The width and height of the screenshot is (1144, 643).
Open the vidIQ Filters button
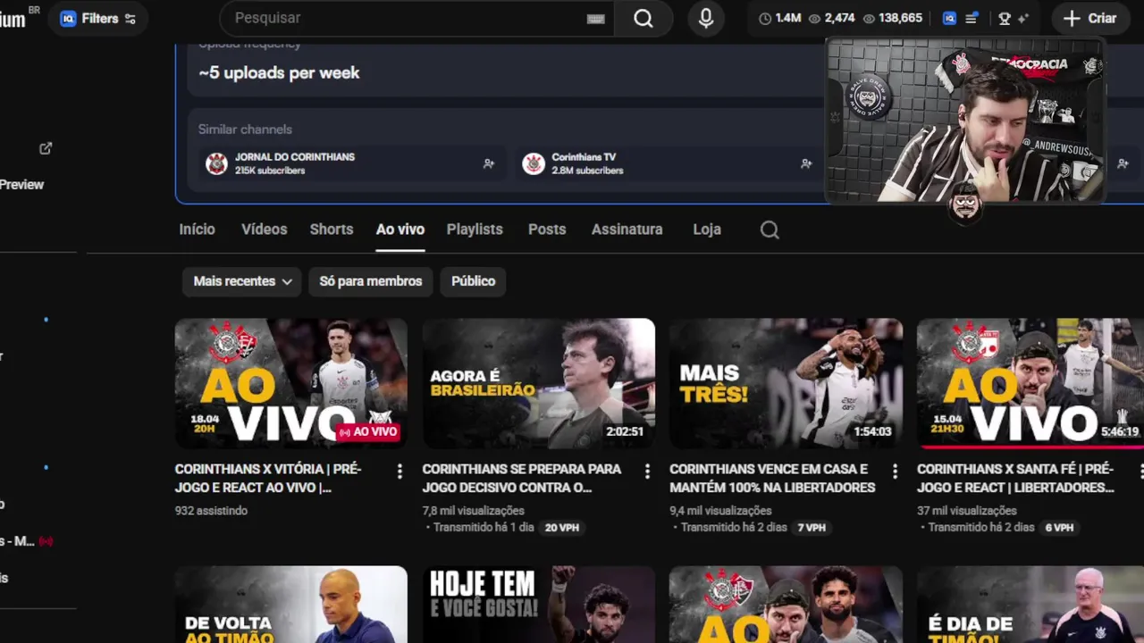tap(98, 18)
